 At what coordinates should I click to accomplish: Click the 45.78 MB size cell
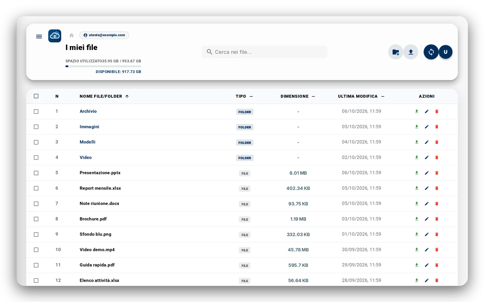(298, 250)
